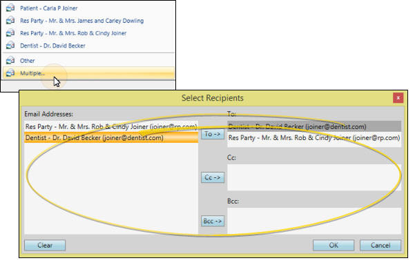The width and height of the screenshot is (415, 265).
Task: Click the email icon beside Dentist - Dr. David Becker
Action: click(x=10, y=46)
